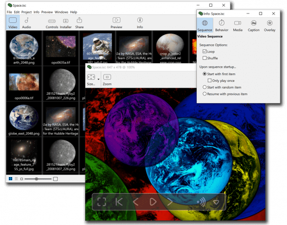Open the Info menu in menu bar
Viewport: 287px width, 225px height.
(x=37, y=12)
